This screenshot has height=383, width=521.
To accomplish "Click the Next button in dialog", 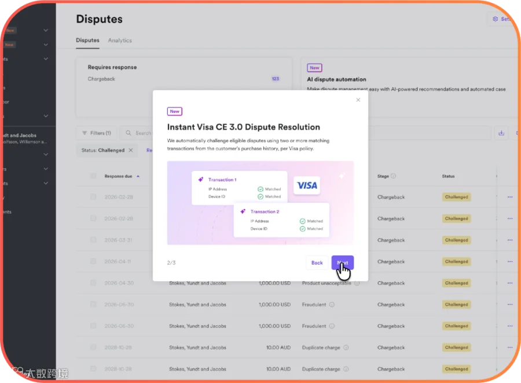I will [342, 263].
